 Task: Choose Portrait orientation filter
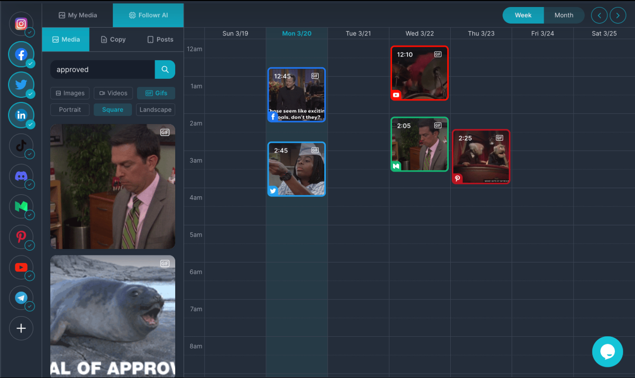[x=70, y=109]
